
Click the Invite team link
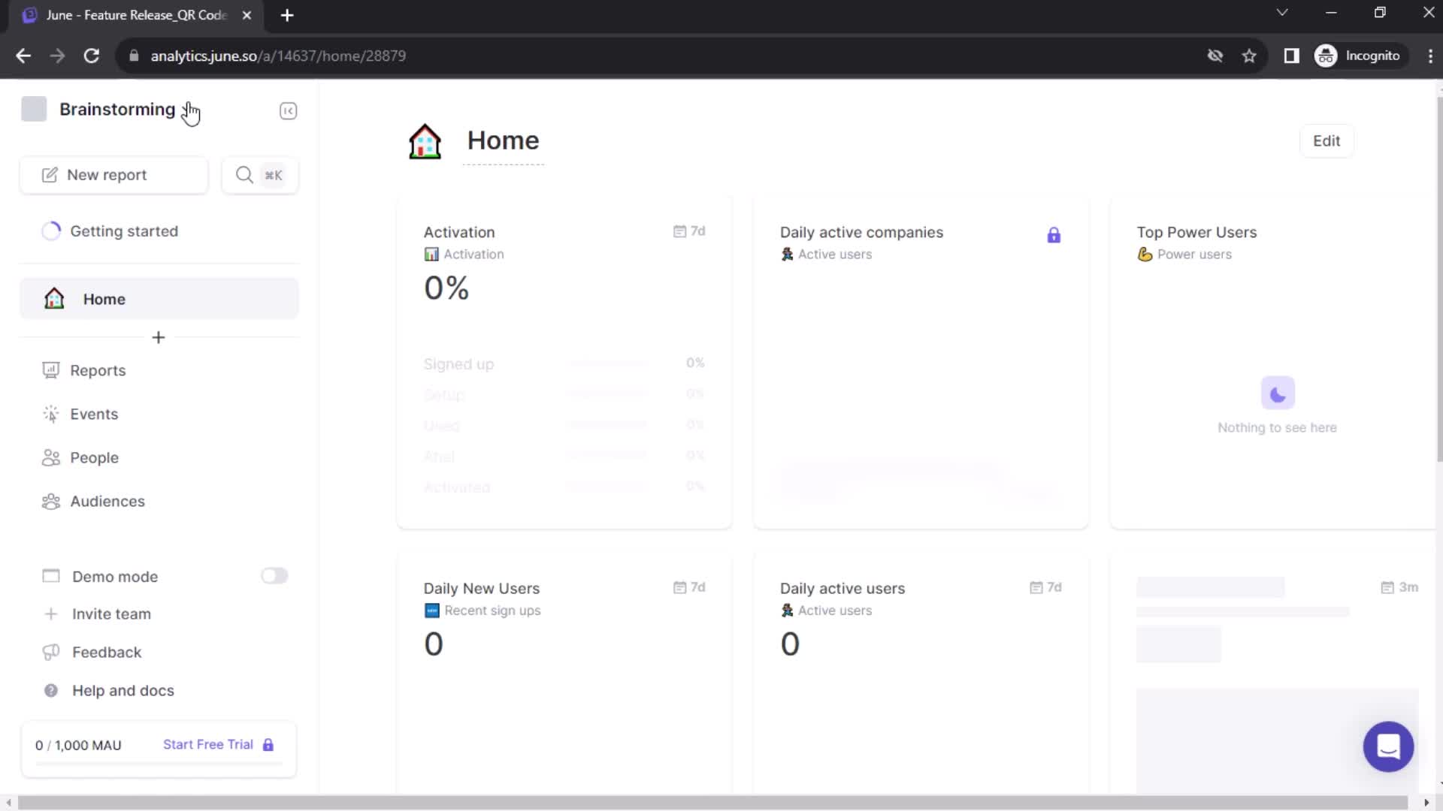pyautogui.click(x=111, y=613)
